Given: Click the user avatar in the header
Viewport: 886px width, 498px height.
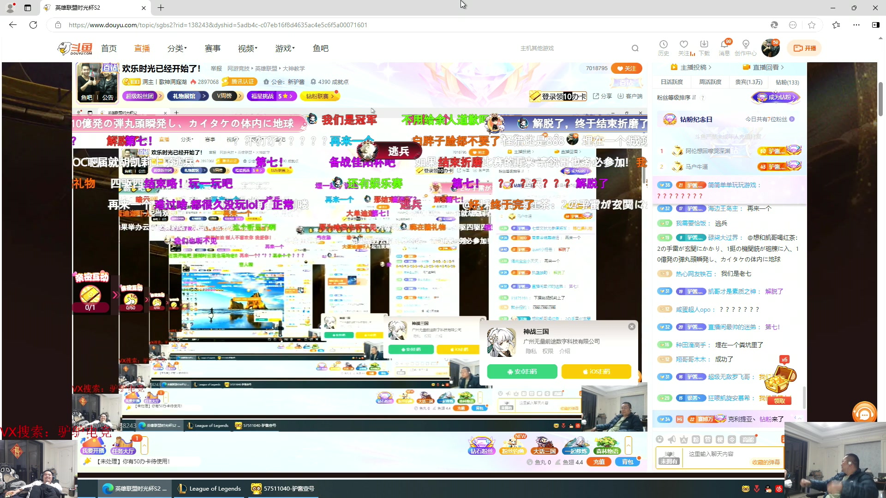Looking at the screenshot, I should 770,48.
